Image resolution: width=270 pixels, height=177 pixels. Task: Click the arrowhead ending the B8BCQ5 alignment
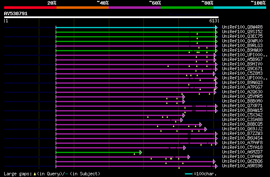pos(201,124)
